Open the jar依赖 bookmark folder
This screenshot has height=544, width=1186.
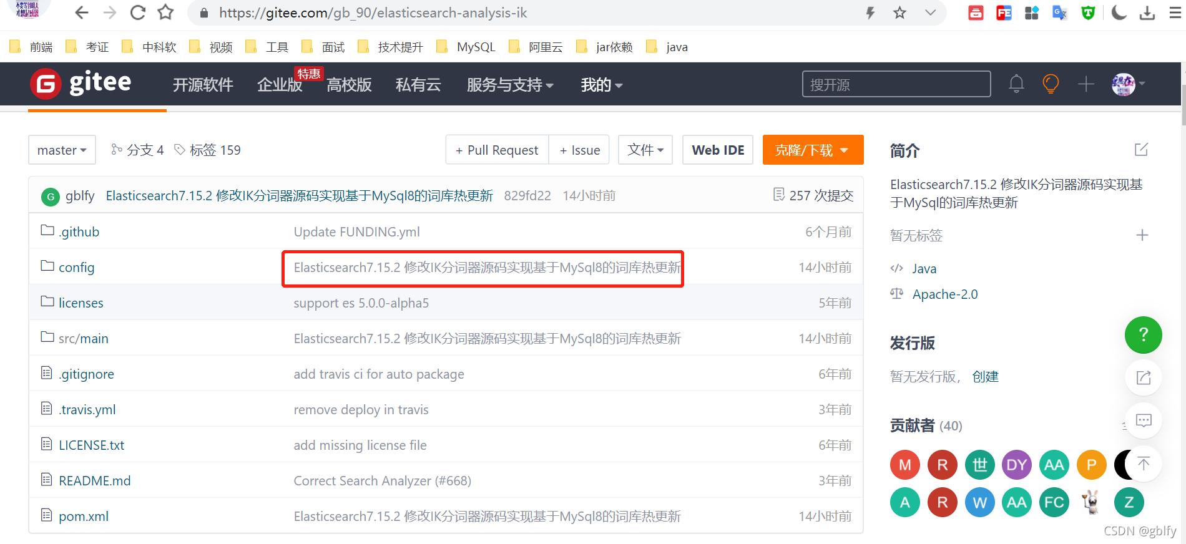pos(604,47)
